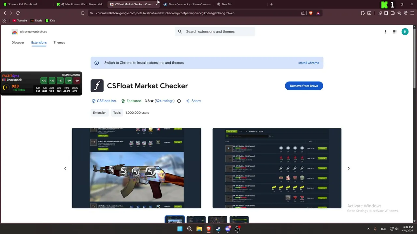
Task: Open the 524 ratings link
Action: tap(165, 101)
